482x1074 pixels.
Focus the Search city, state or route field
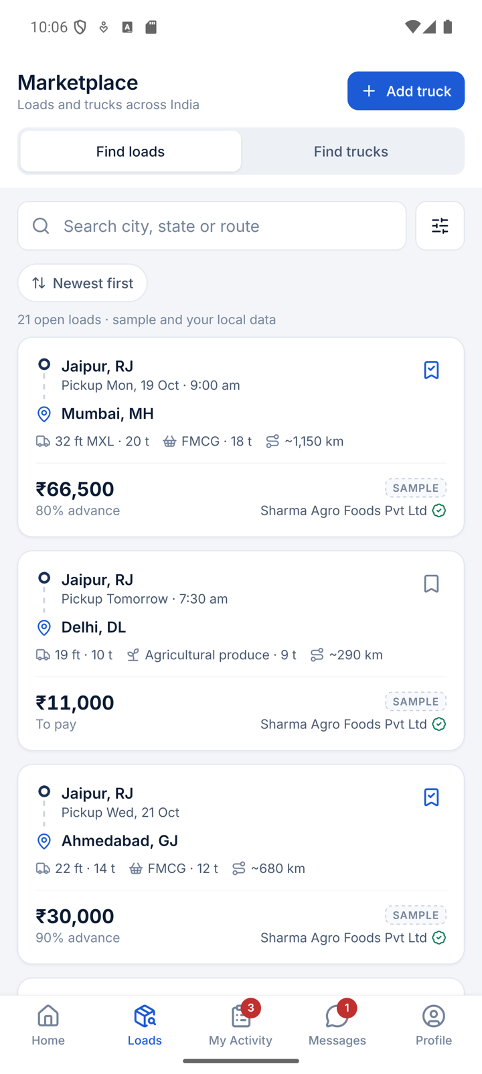[212, 226]
